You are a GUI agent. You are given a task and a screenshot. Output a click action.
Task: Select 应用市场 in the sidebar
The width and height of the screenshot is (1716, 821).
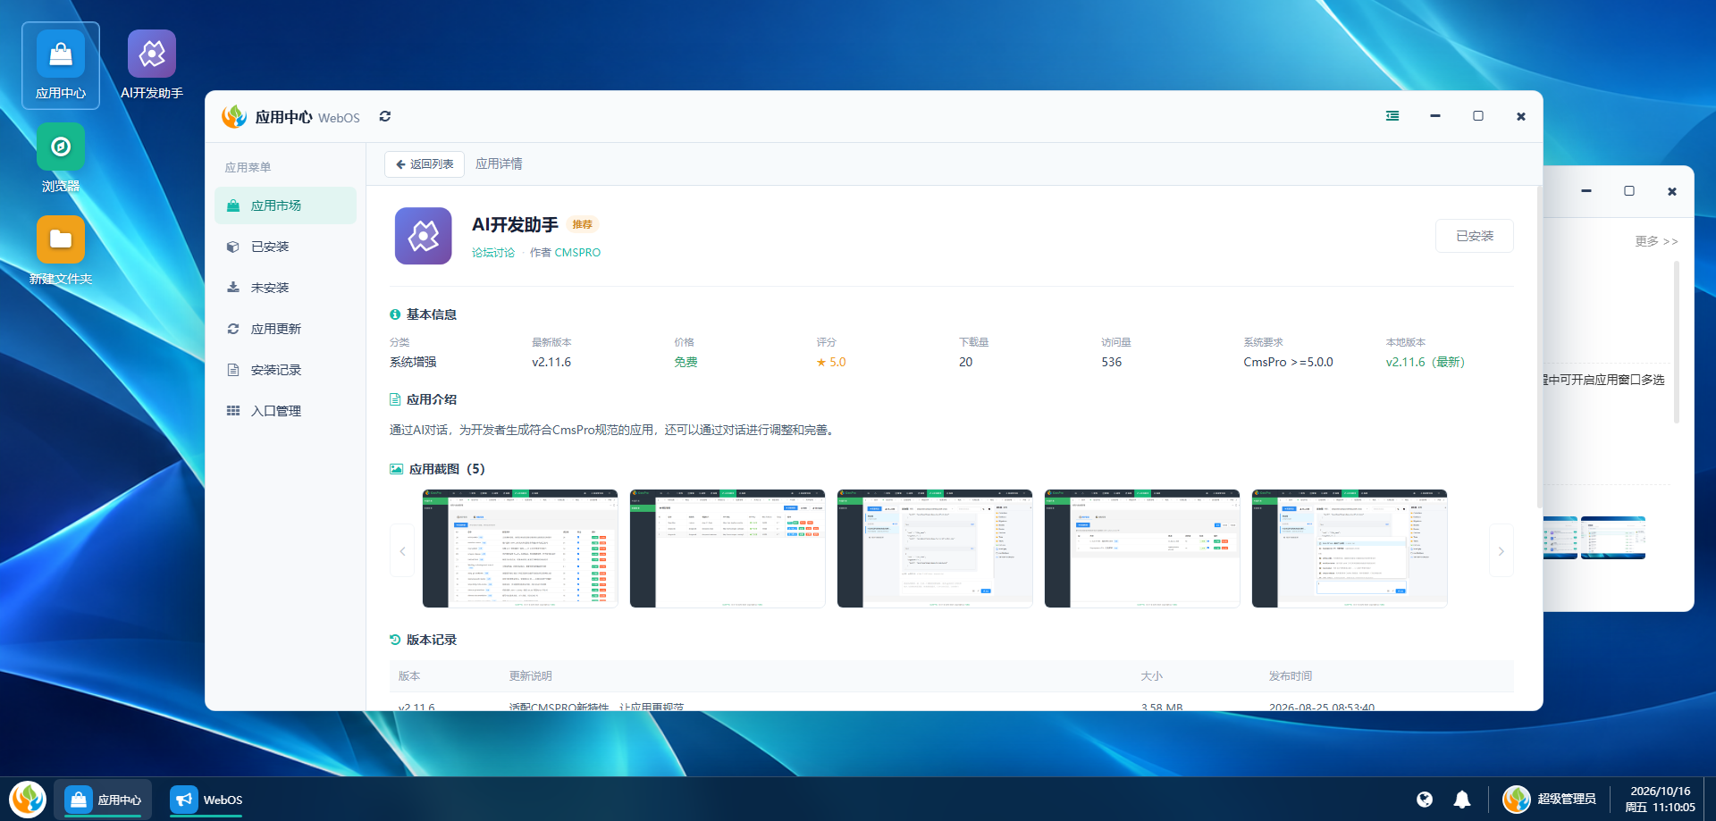(x=285, y=205)
